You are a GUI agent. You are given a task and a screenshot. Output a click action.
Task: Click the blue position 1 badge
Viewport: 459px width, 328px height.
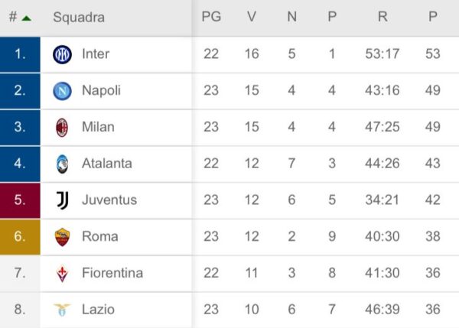[x=20, y=54]
